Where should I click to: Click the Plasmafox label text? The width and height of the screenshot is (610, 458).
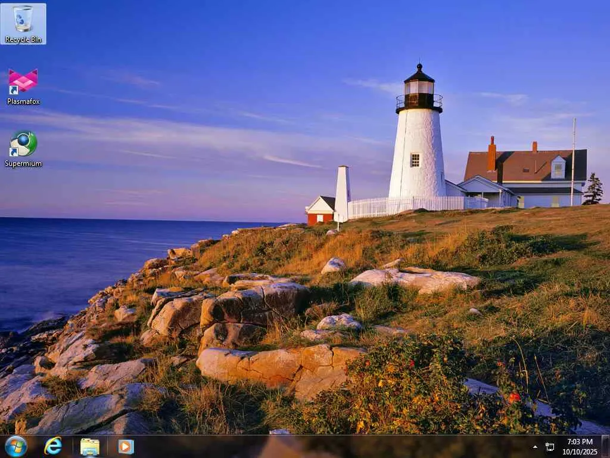[x=23, y=101]
